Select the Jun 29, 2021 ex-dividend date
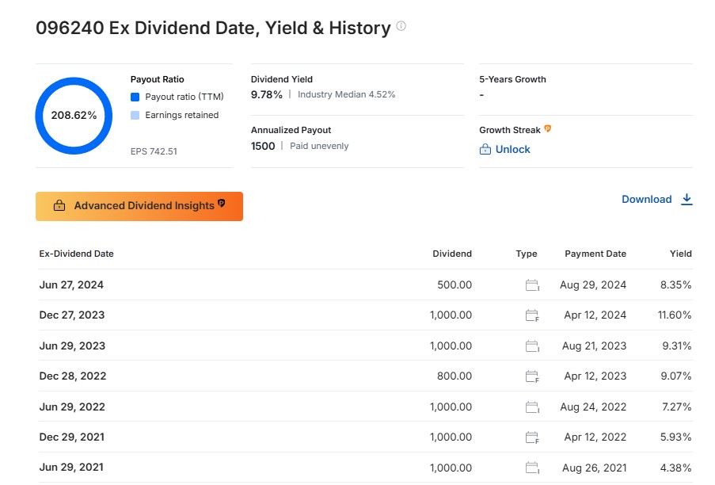This screenshot has height=485, width=715. (x=71, y=468)
